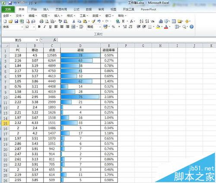Screen dimensions: 216x183
Task: Click the Print icon in toolbar
Action: (x=41, y=22)
